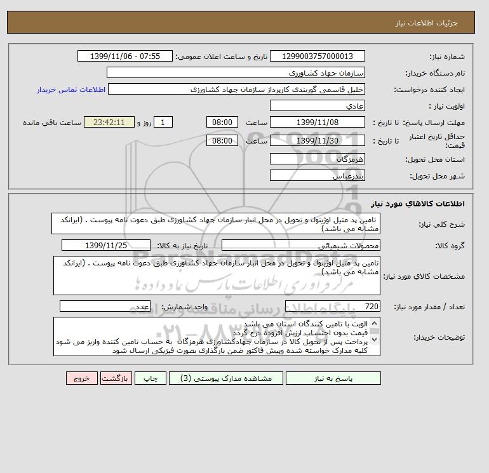The height and width of the screenshot is (473, 489).
Task: Click the 'خروج' exit button
Action: tap(82, 378)
